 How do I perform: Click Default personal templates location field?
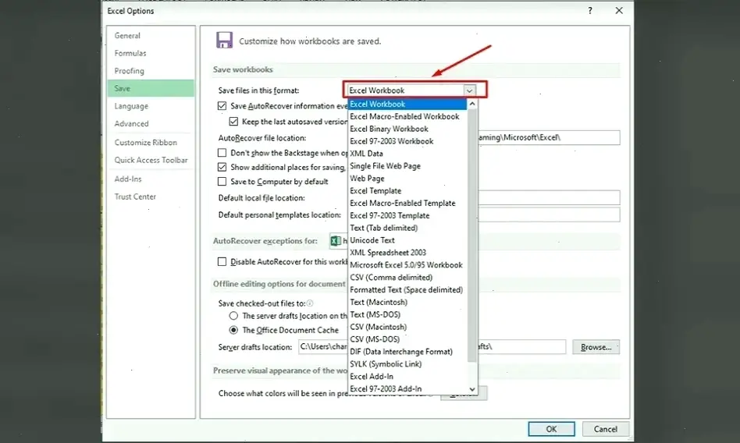point(549,214)
